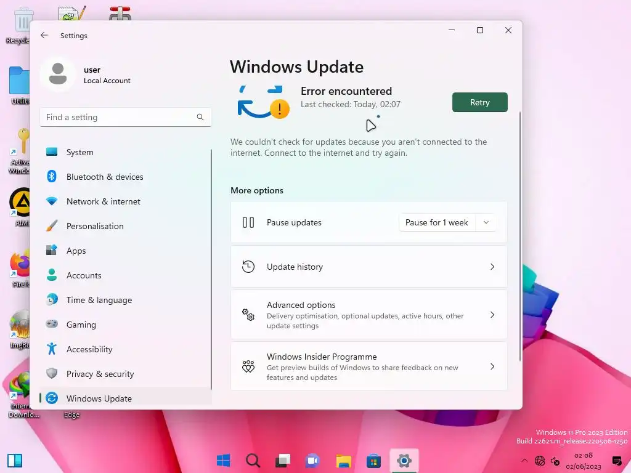Go back using the Settings back arrow

(44, 35)
